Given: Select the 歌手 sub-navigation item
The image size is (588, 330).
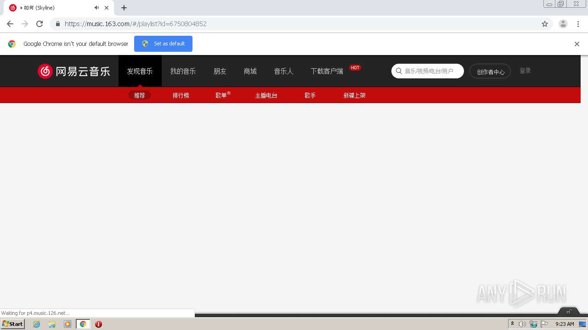Looking at the screenshot, I should (310, 95).
